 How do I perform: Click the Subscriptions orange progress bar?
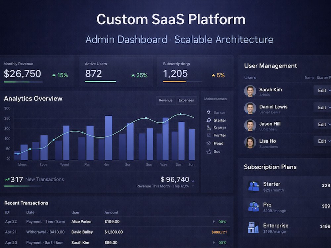point(174,81)
